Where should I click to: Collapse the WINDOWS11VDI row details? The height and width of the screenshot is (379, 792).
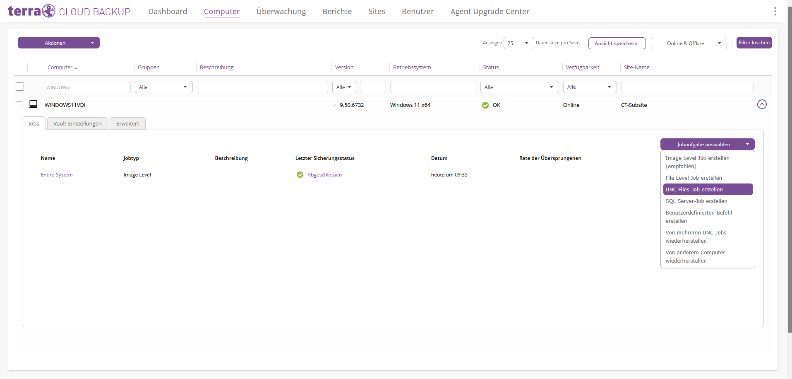coord(762,104)
